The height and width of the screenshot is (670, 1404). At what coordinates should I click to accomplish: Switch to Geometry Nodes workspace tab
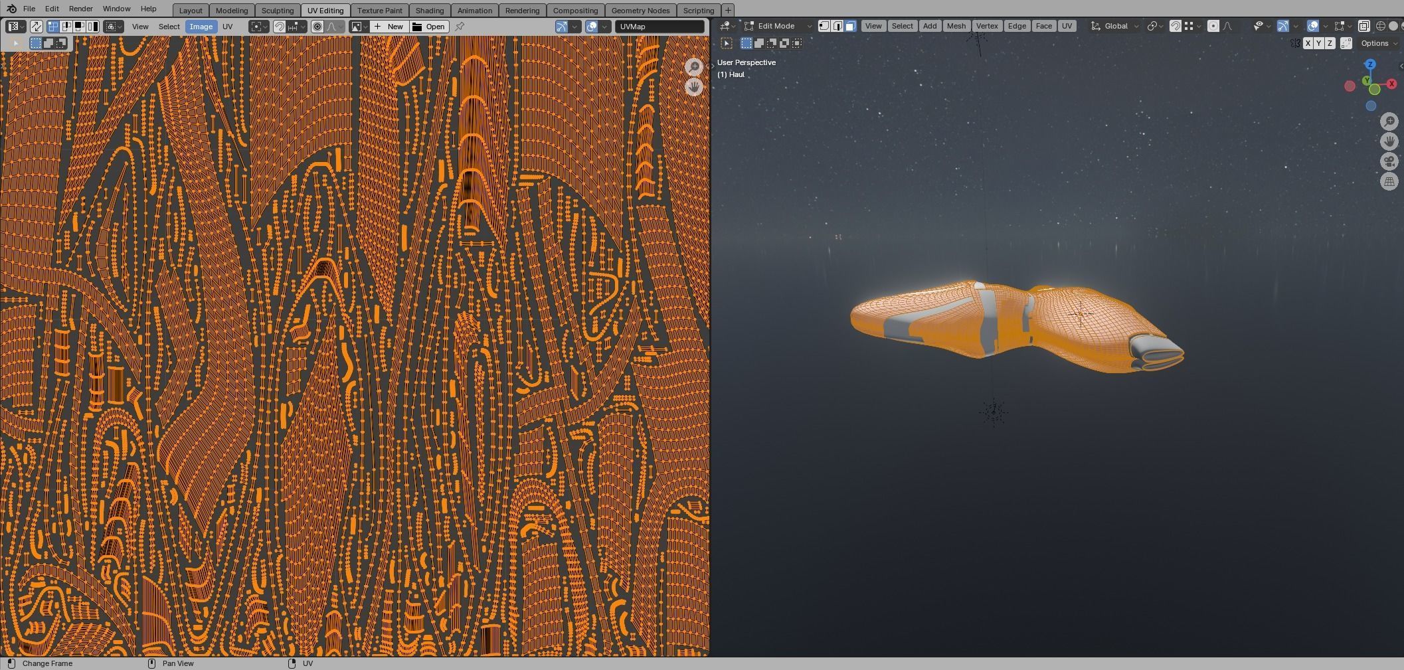[x=640, y=11]
